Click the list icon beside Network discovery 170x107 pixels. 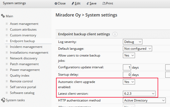7,58
